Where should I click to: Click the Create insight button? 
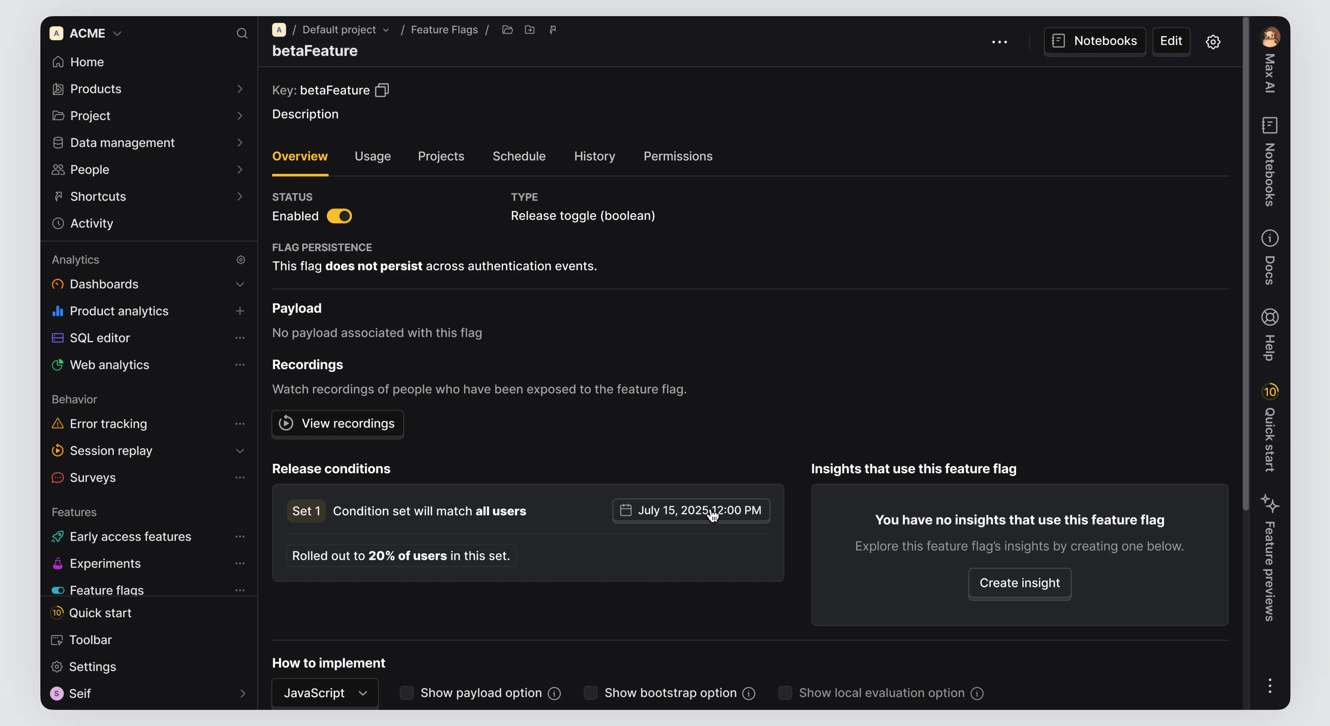click(1019, 583)
